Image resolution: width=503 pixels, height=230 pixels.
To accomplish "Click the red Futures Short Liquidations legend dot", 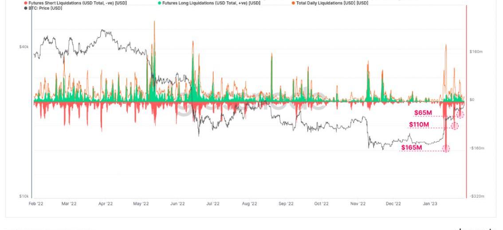I will 26,3.
